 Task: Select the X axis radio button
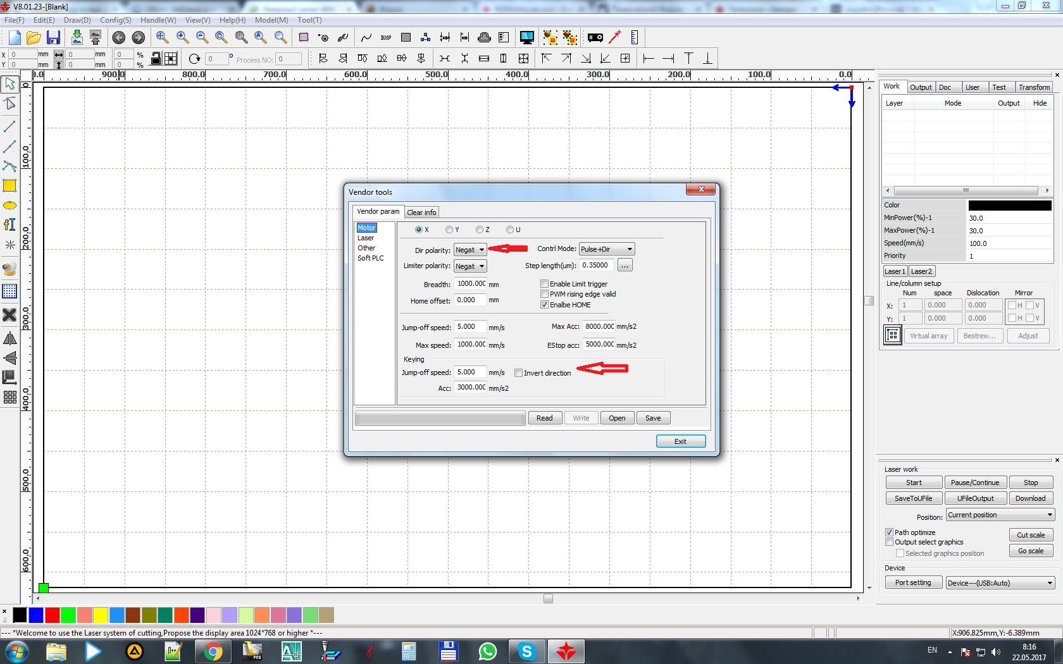(x=418, y=230)
